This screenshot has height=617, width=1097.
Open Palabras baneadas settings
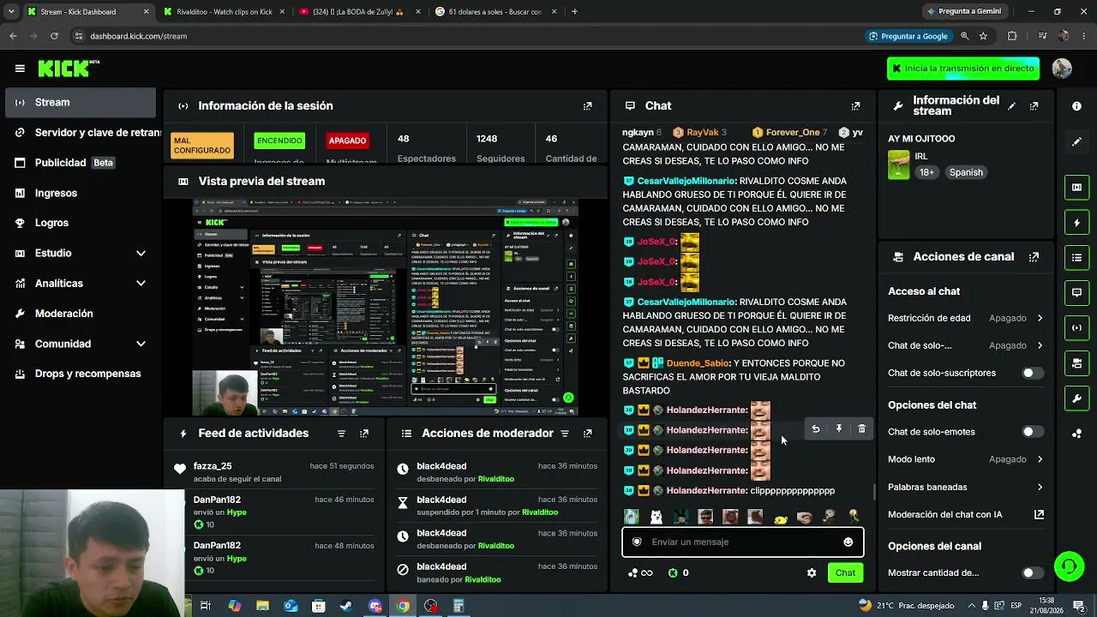point(966,487)
